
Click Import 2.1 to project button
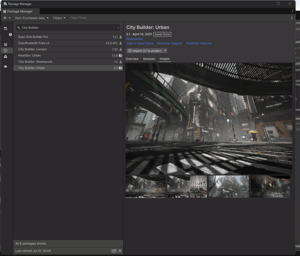tap(145, 51)
